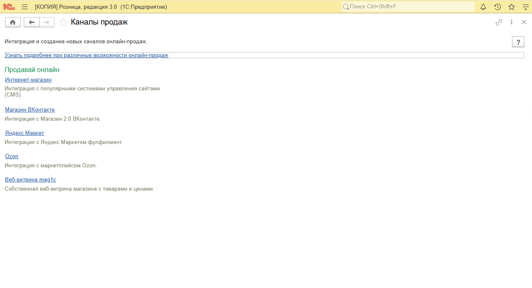Open the notifications bell
Viewport: 532px width, 288px height.
click(483, 7)
